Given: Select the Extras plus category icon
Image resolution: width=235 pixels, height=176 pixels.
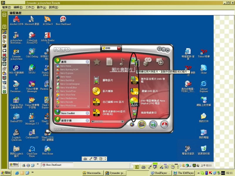Looking at the screenshot, I should click(x=160, y=62).
